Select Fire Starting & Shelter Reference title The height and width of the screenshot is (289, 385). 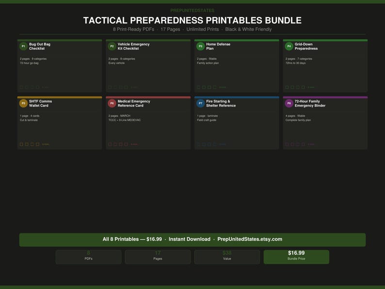click(x=221, y=103)
